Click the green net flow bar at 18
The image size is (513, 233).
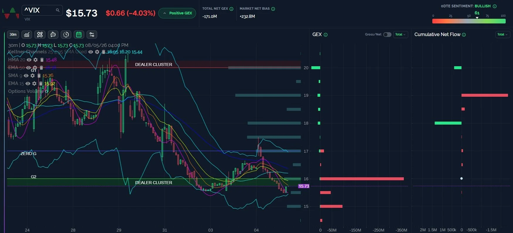(x=448, y=123)
